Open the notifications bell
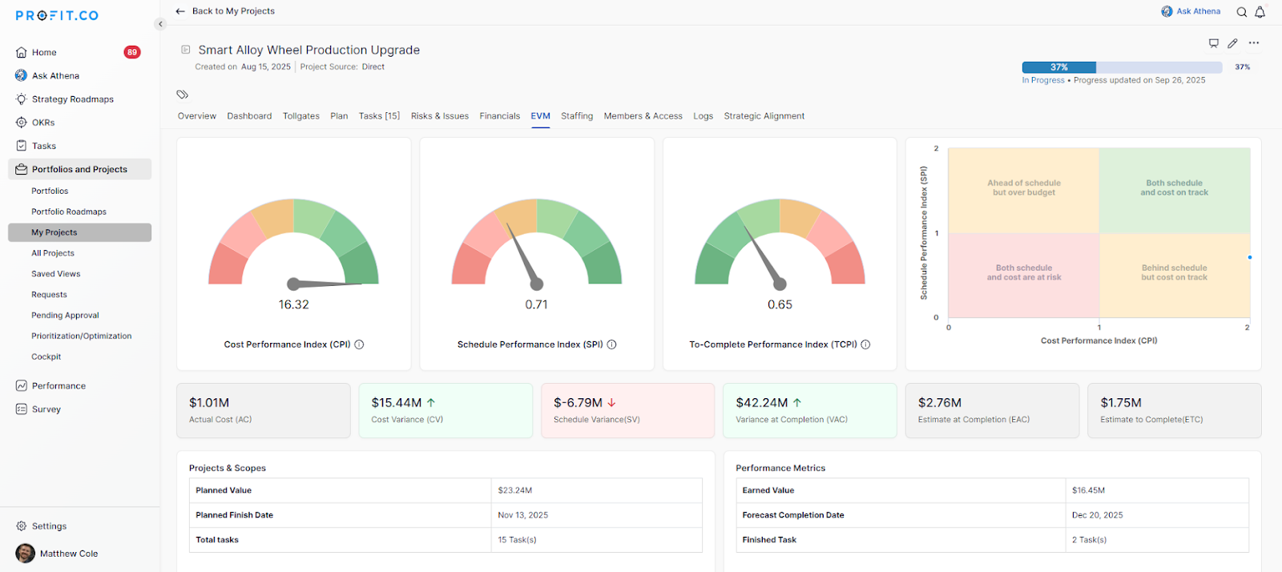 pyautogui.click(x=1260, y=12)
